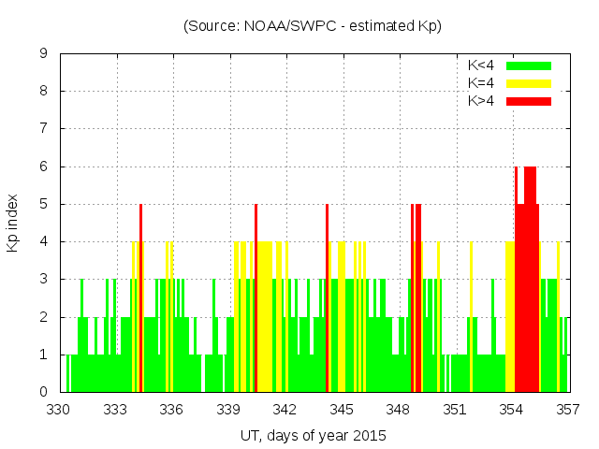Click the x-axis tick label 342

point(285,410)
